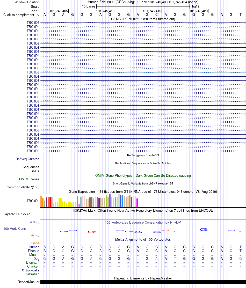Viewport: 246px width, 288px height.
Task: Open the 'RefSeq genes from NCBI' track title
Action: [143, 156]
